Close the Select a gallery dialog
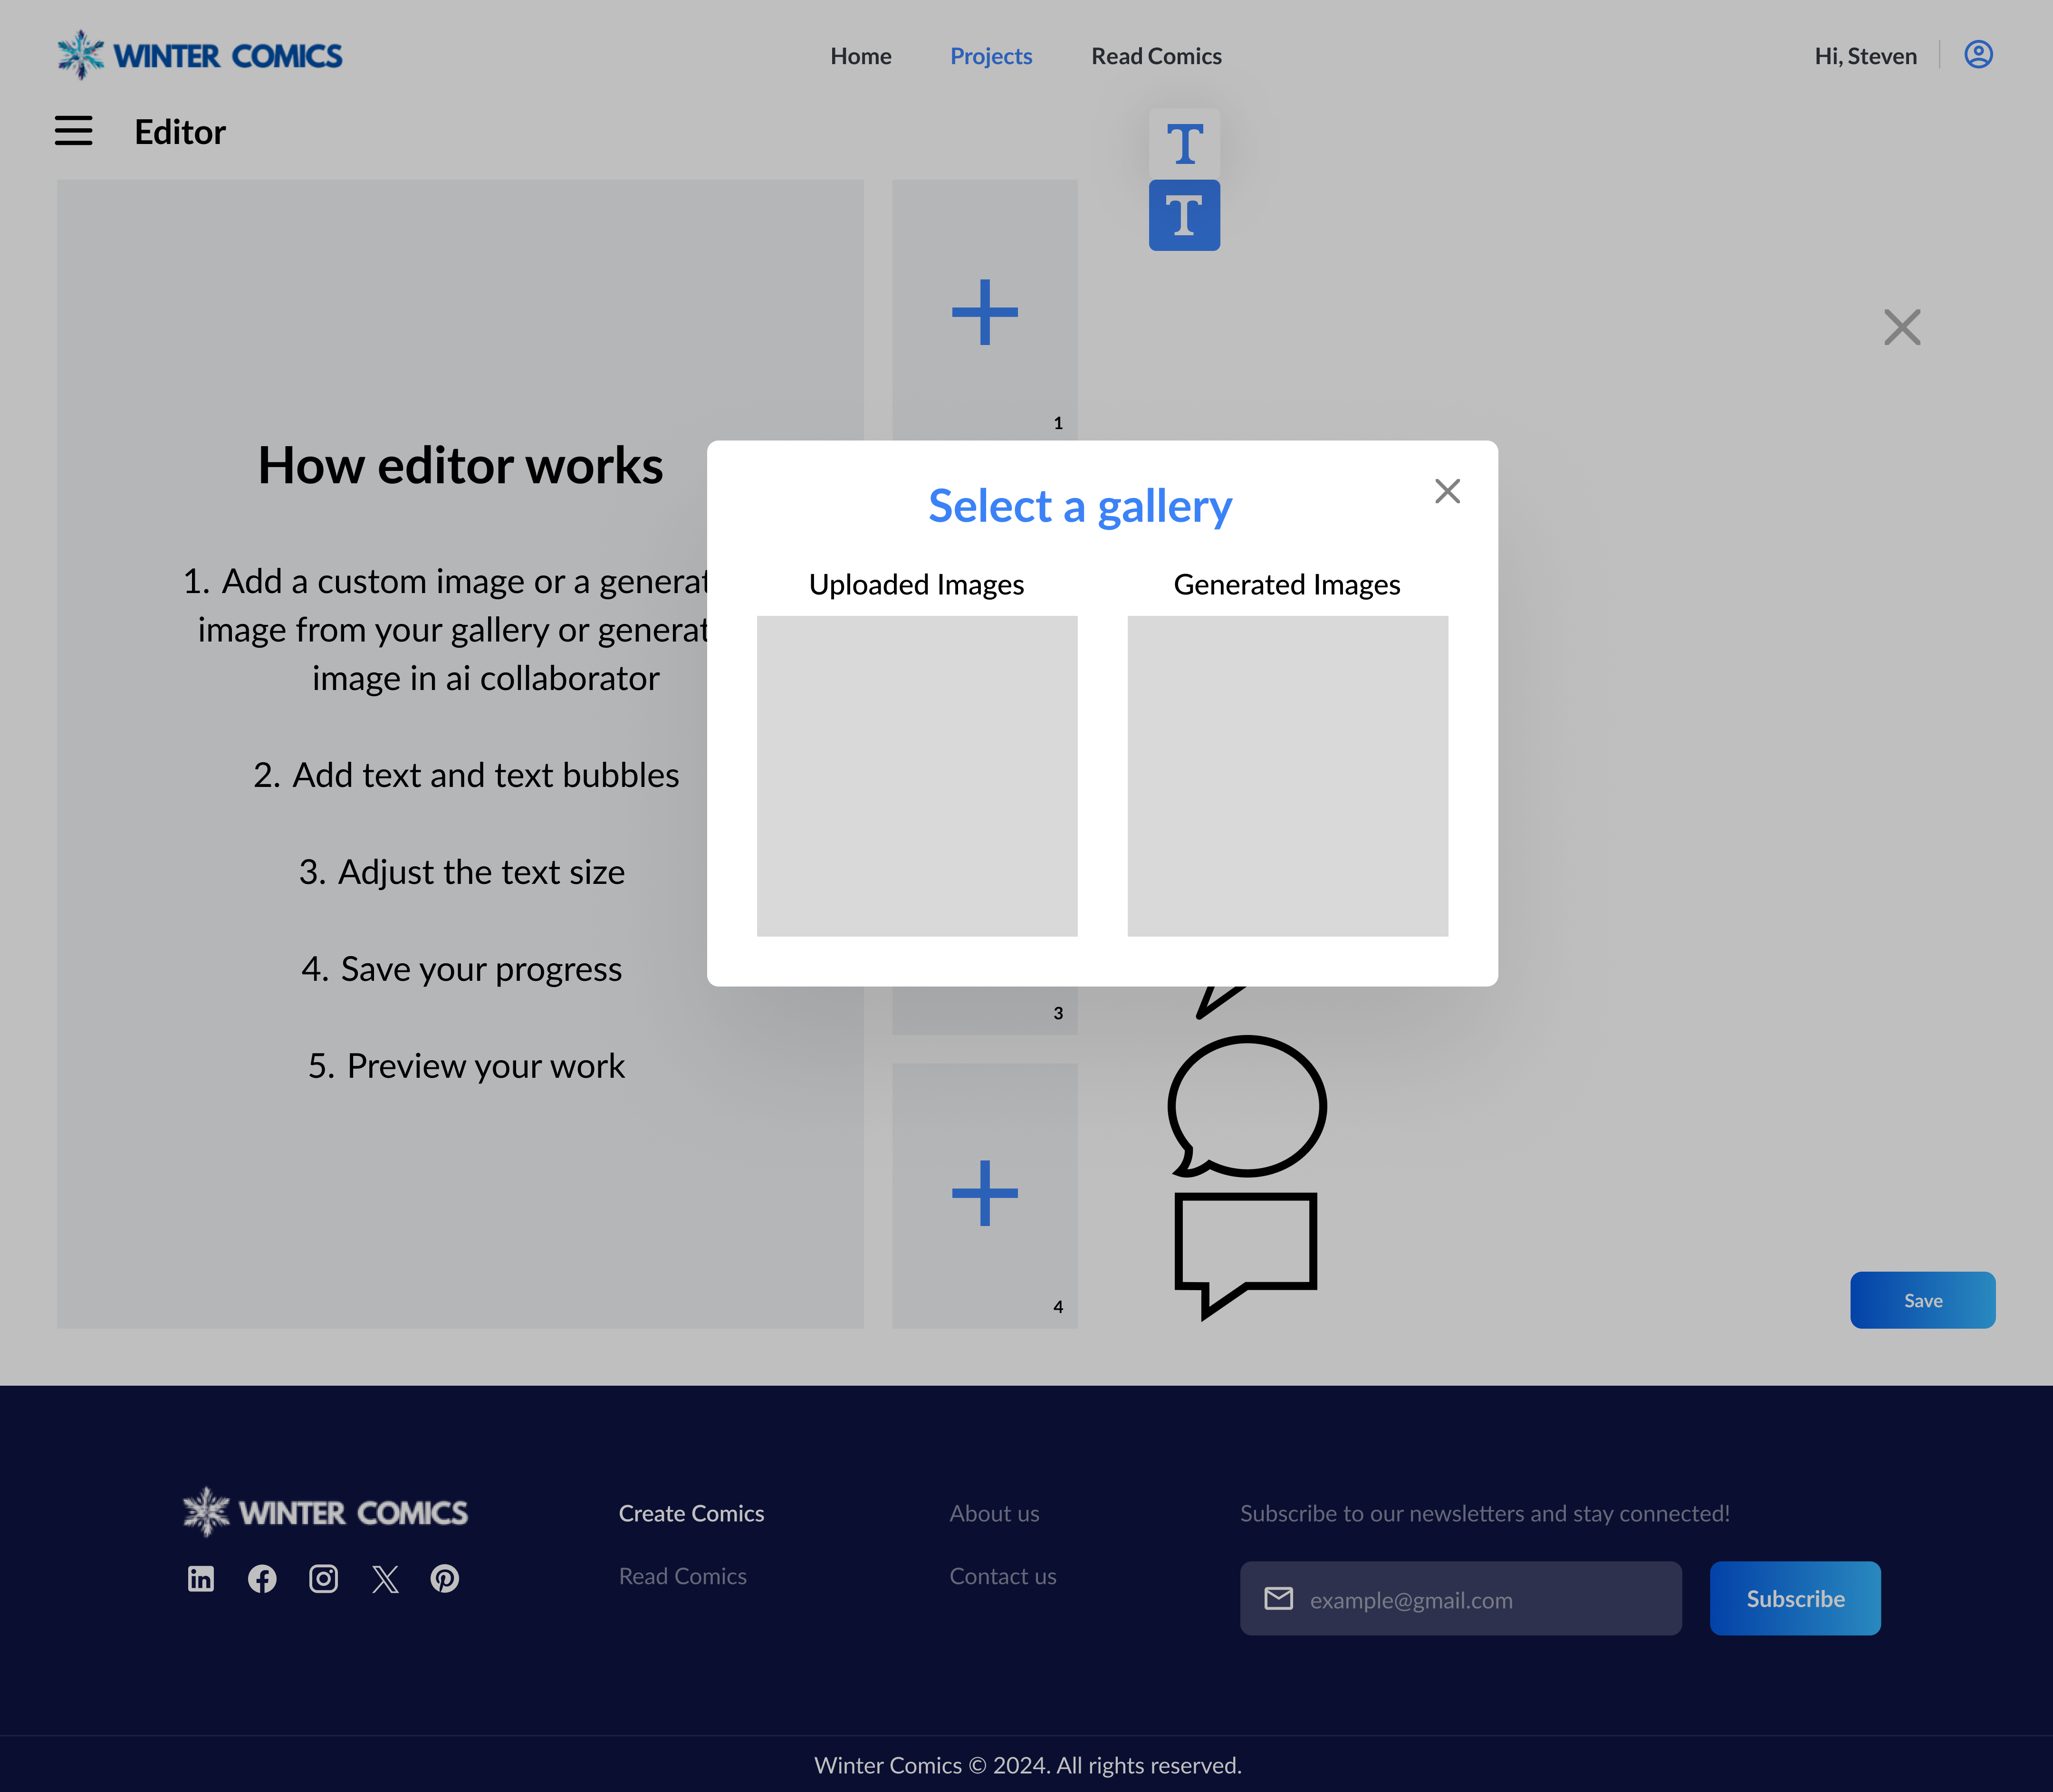 [1447, 491]
